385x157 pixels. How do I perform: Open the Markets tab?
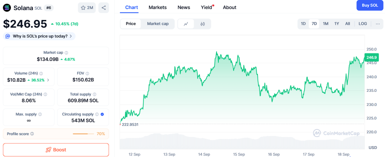158,8
